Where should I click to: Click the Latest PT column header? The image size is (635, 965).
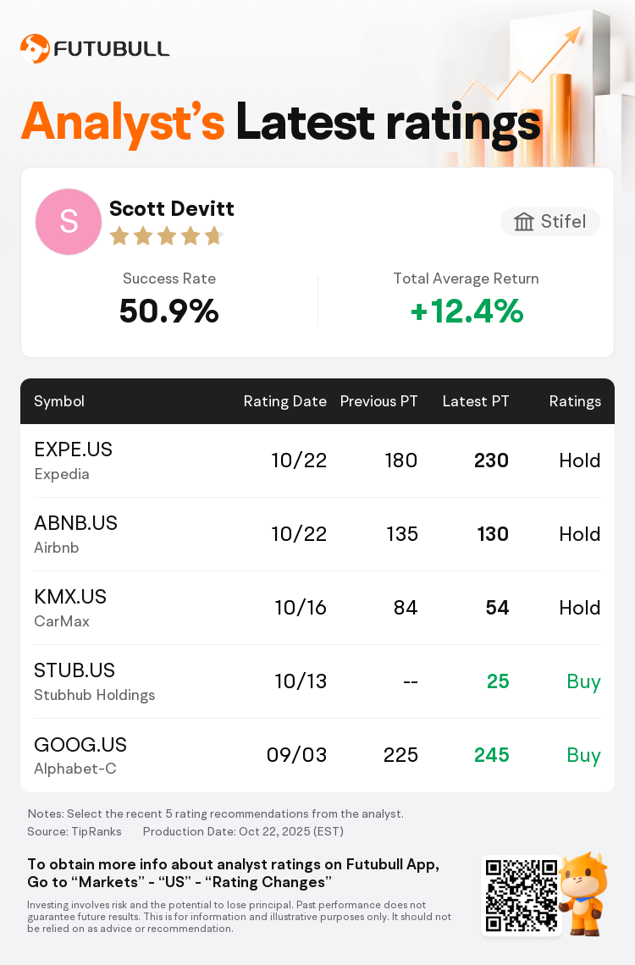click(476, 401)
